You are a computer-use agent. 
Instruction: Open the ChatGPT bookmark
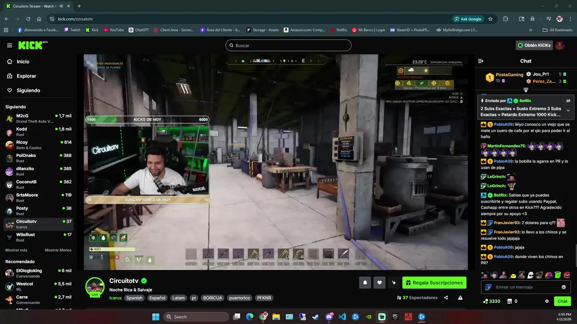[139, 30]
